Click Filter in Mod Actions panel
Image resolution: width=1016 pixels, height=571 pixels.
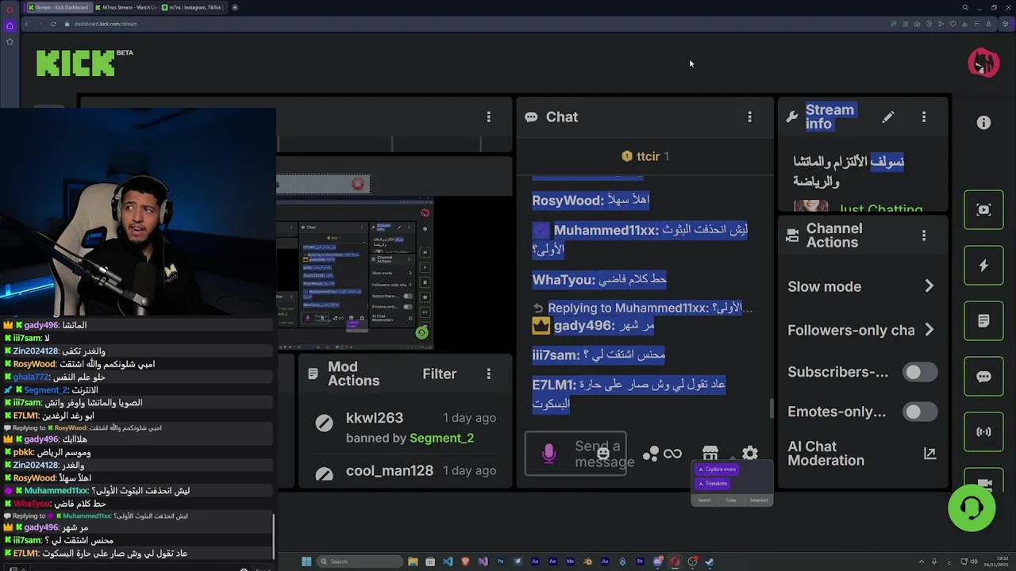click(x=439, y=374)
